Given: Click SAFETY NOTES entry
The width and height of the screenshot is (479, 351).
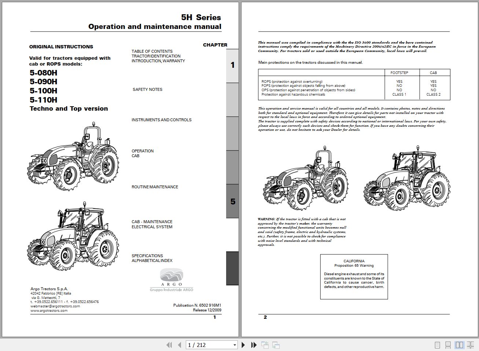Looking at the screenshot, I should click(x=147, y=89).
